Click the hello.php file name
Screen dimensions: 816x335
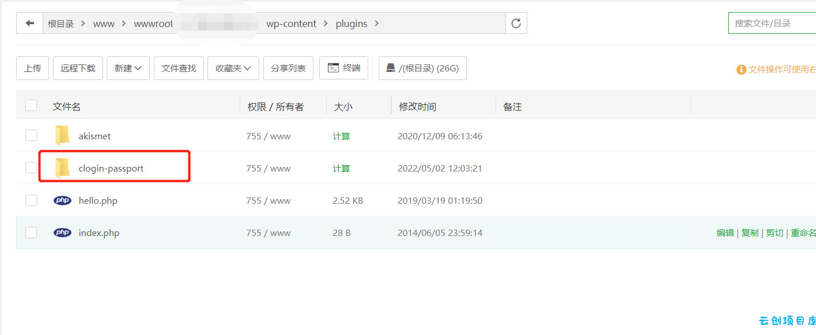click(98, 201)
